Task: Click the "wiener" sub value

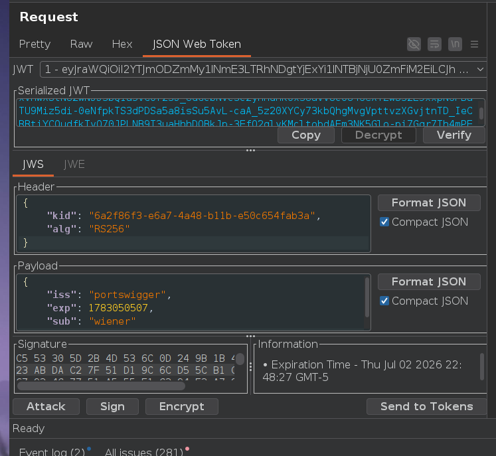Action: click(x=112, y=321)
